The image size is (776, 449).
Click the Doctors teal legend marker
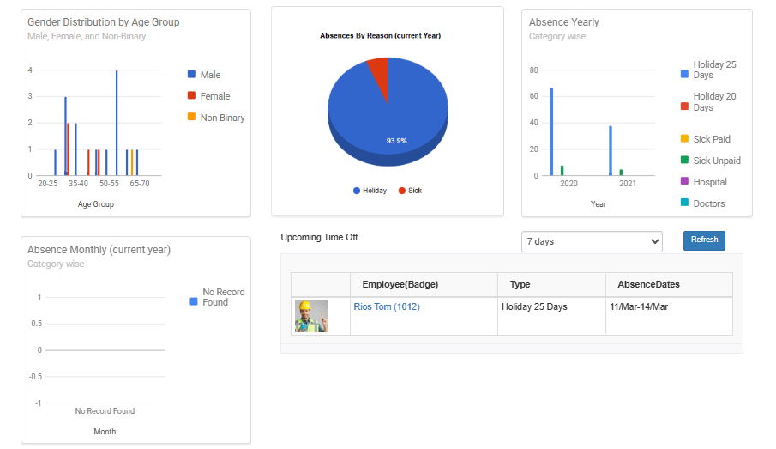coord(684,203)
